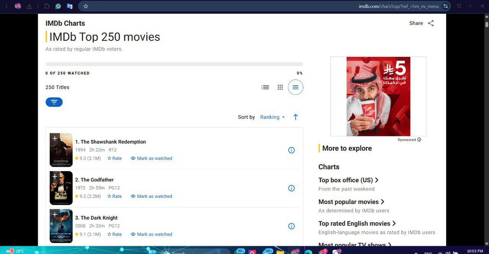Add The Shawshank Redemption to watchlist

pos(55,138)
